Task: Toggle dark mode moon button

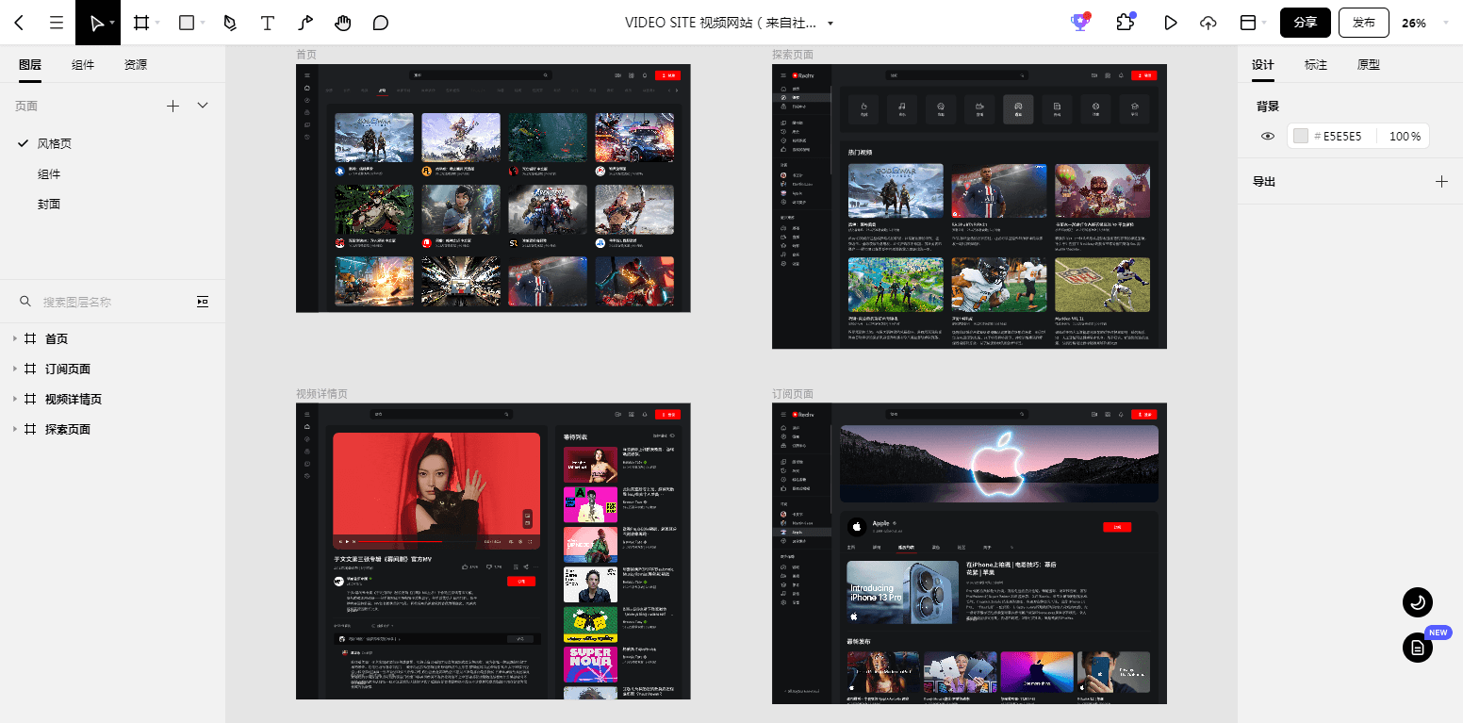Action: [x=1417, y=601]
